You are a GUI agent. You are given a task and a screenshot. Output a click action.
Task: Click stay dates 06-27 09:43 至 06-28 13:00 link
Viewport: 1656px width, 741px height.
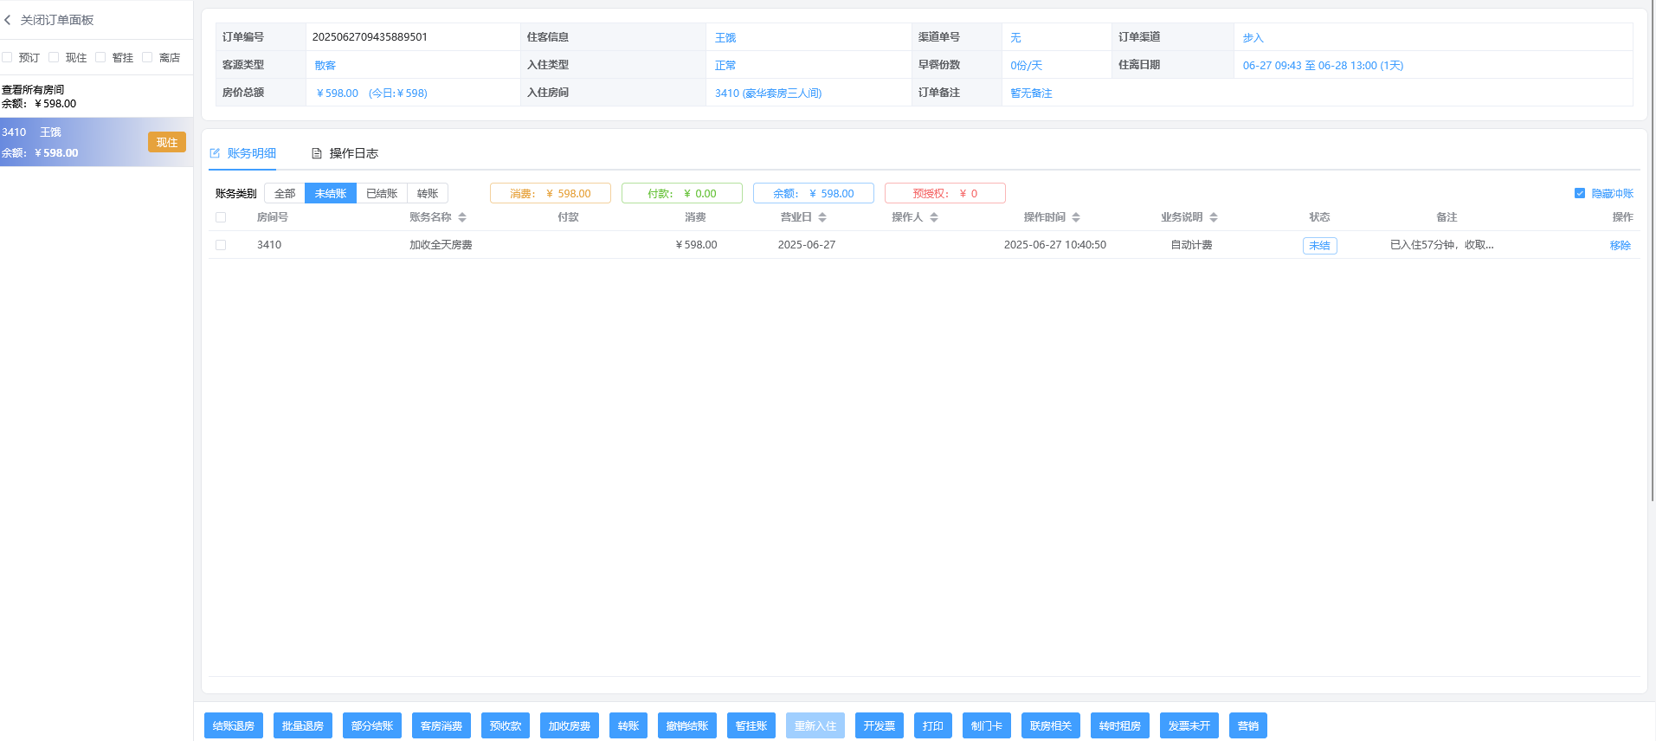(1323, 65)
